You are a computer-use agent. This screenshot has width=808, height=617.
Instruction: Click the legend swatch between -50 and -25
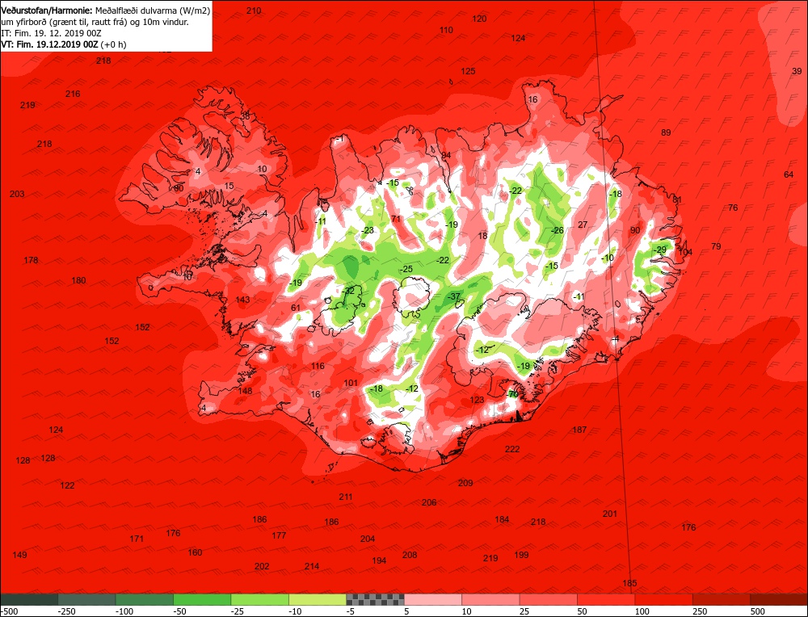click(x=203, y=599)
